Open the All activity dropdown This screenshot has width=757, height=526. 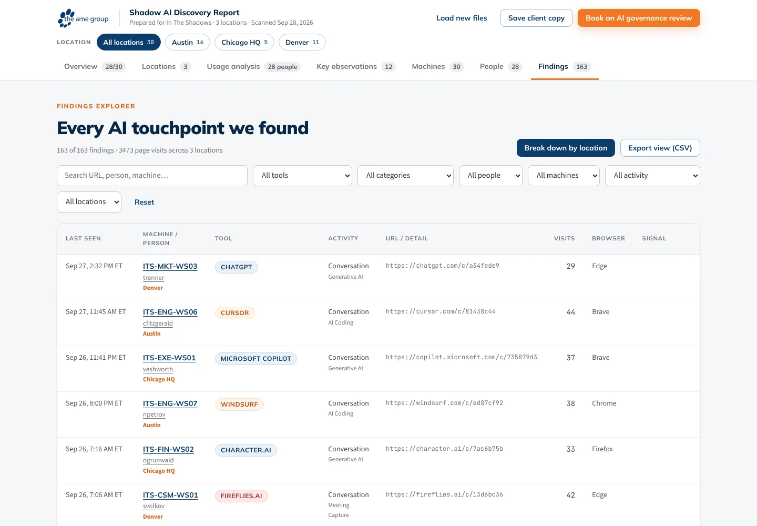653,176
